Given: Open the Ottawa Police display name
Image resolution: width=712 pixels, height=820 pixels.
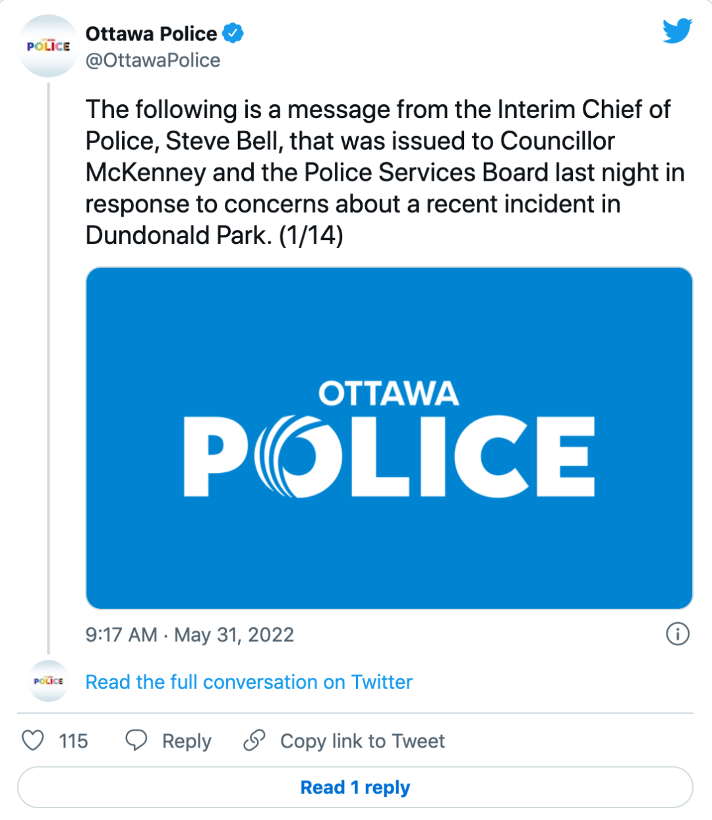Looking at the screenshot, I should pos(151,34).
